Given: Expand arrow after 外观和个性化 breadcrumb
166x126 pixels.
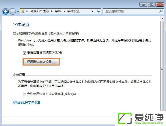Looking at the screenshot, I should click(x=52, y=11).
